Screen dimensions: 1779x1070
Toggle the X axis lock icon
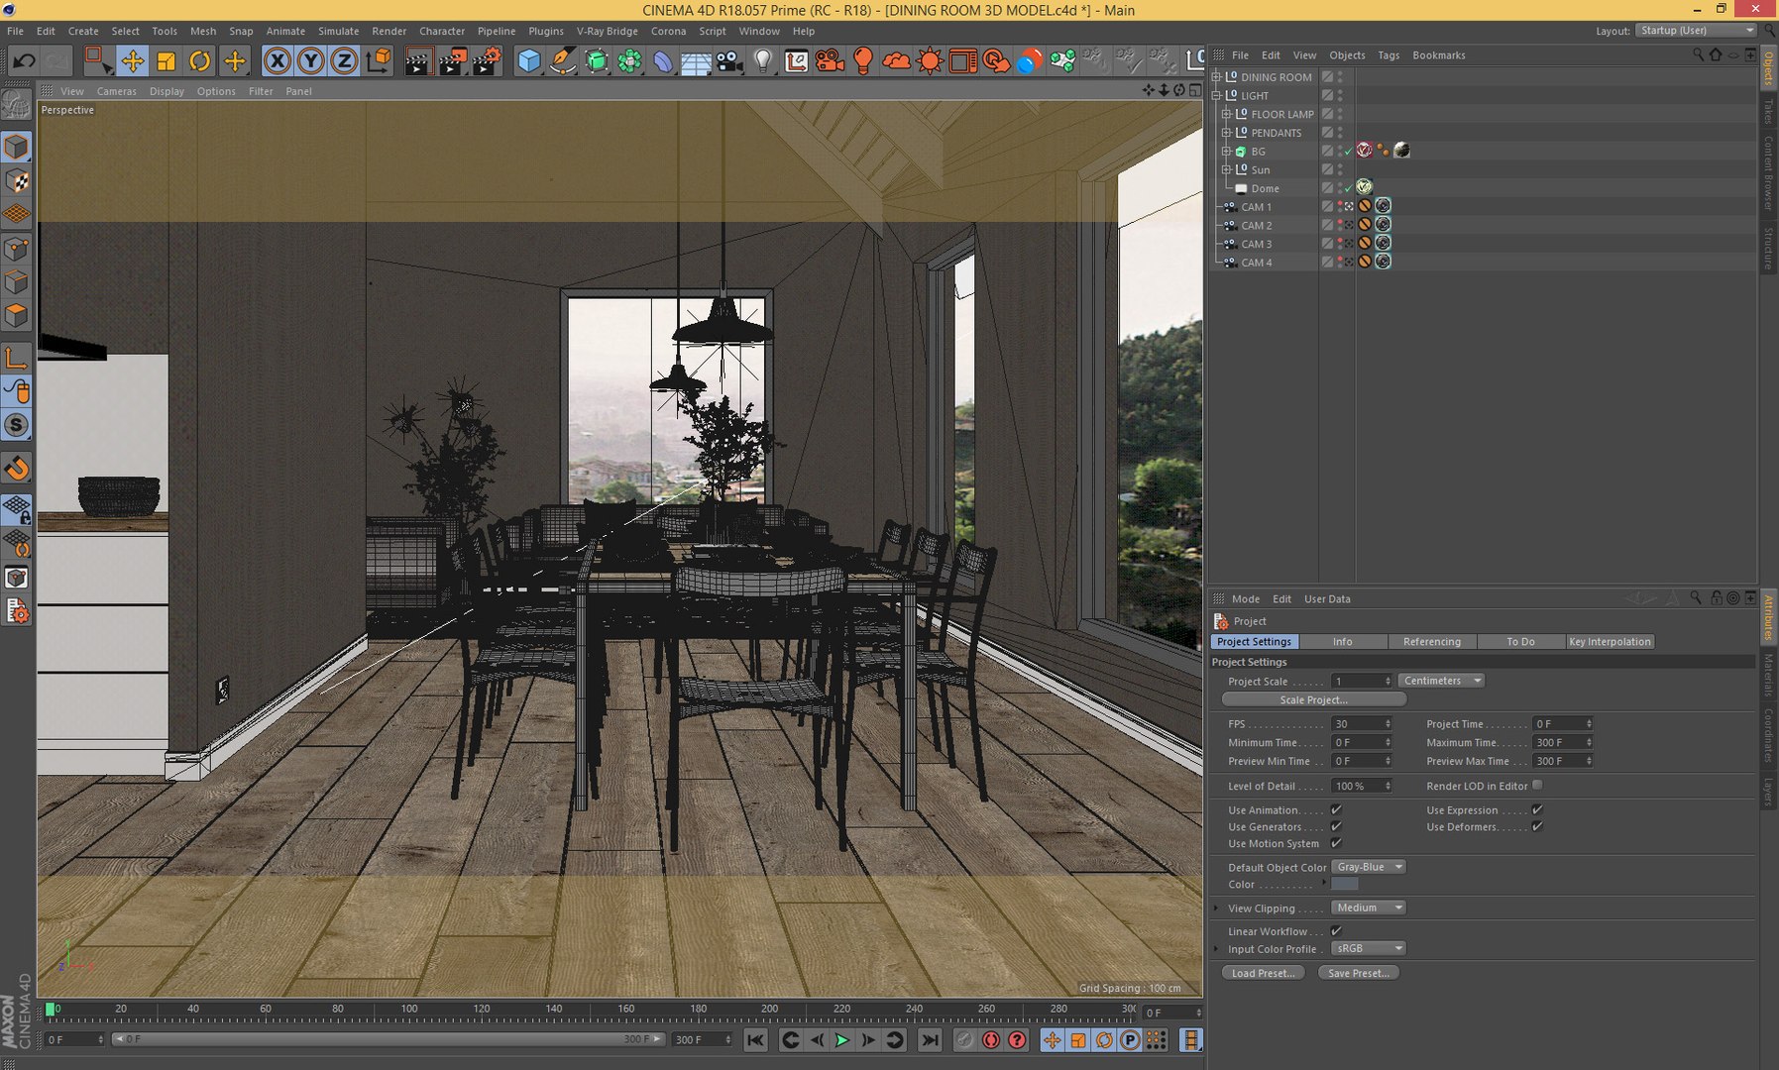278,61
